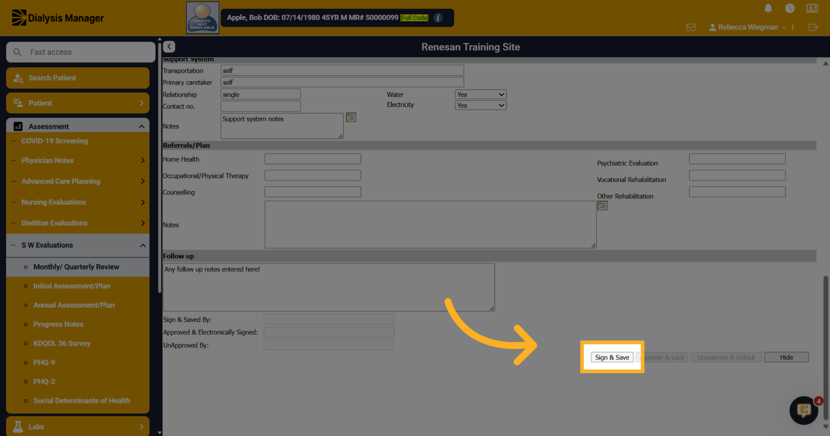Screen dimensions: 830x436
Task: Open the chat widget with 4 notifications
Action: point(804,410)
